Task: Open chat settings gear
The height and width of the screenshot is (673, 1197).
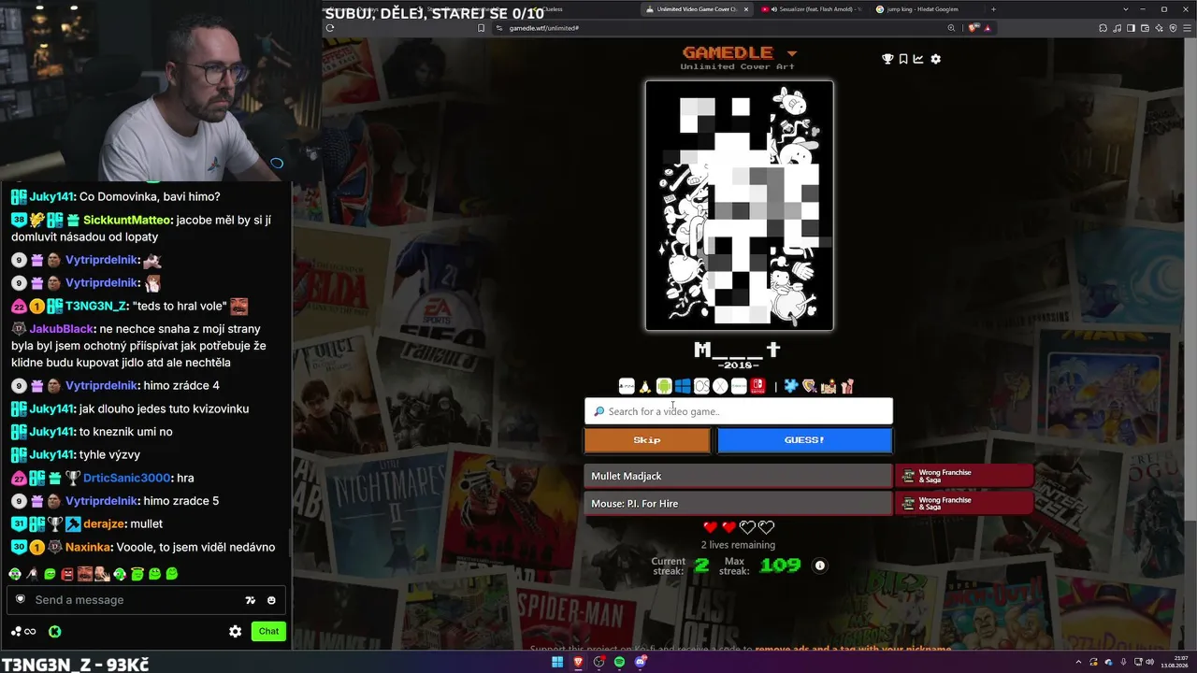Action: pyautogui.click(x=235, y=631)
